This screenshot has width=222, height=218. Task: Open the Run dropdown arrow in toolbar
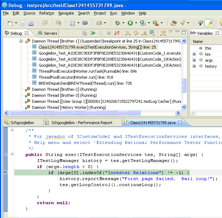tap(136, 23)
